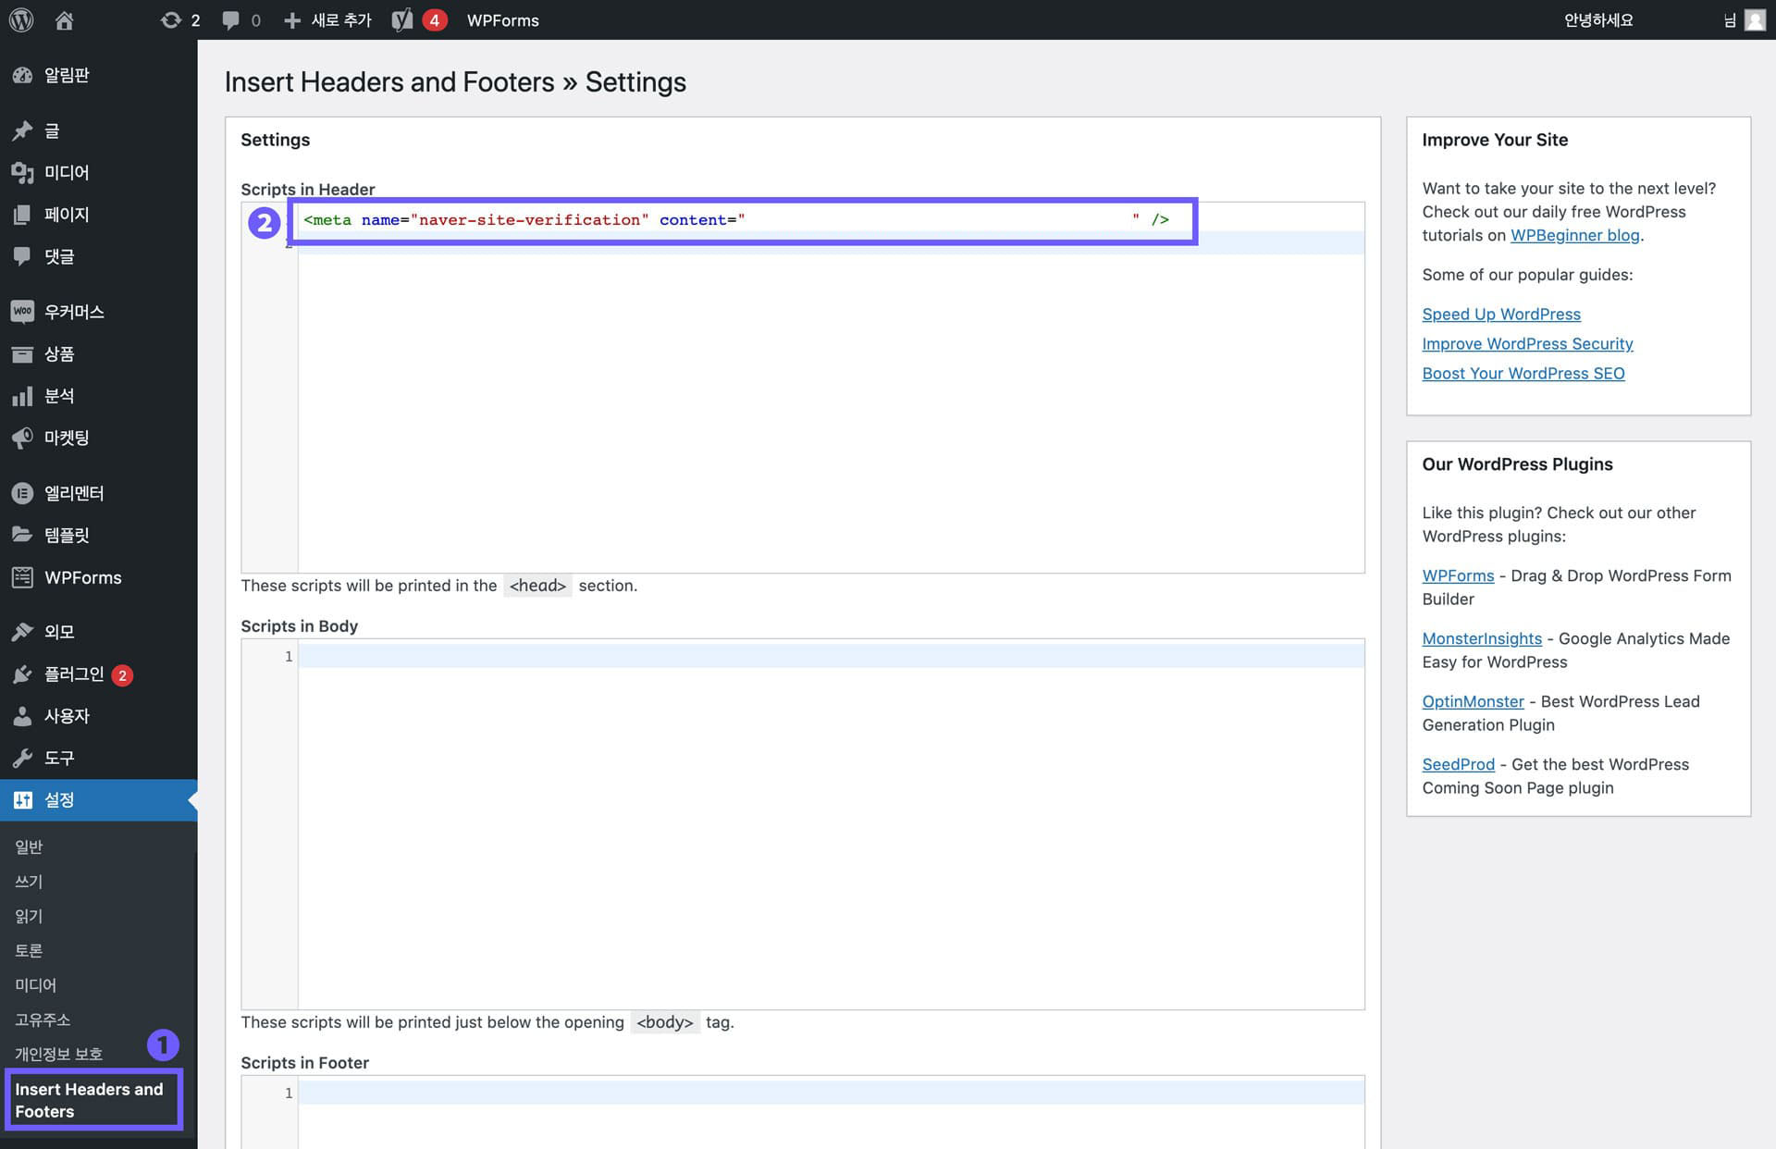Follow the MonsterInsights plugin link
1776x1149 pixels.
1481,638
